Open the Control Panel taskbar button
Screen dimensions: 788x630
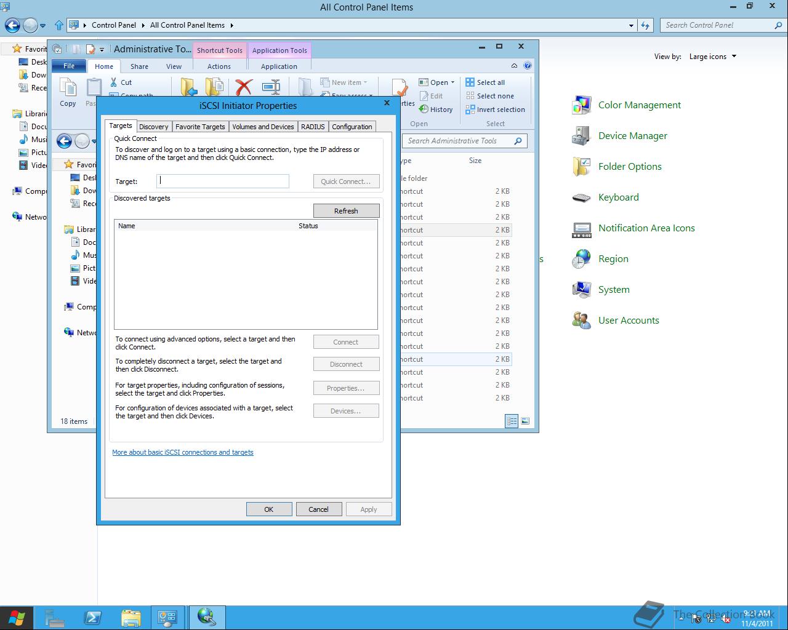[x=167, y=618]
